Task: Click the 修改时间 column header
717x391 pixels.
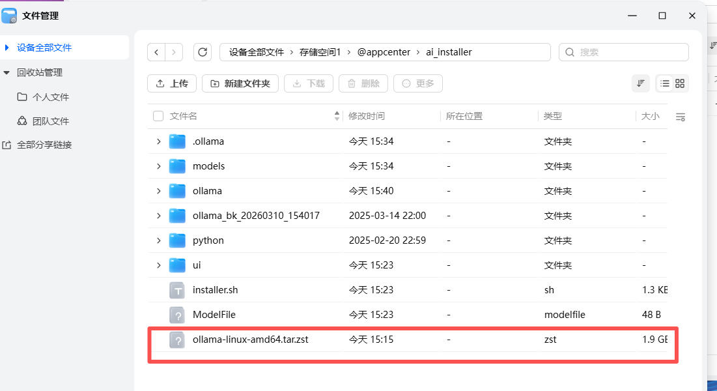Action: pos(367,116)
